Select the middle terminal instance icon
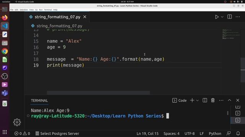Screen dimensions: 245x137 click(238, 113)
